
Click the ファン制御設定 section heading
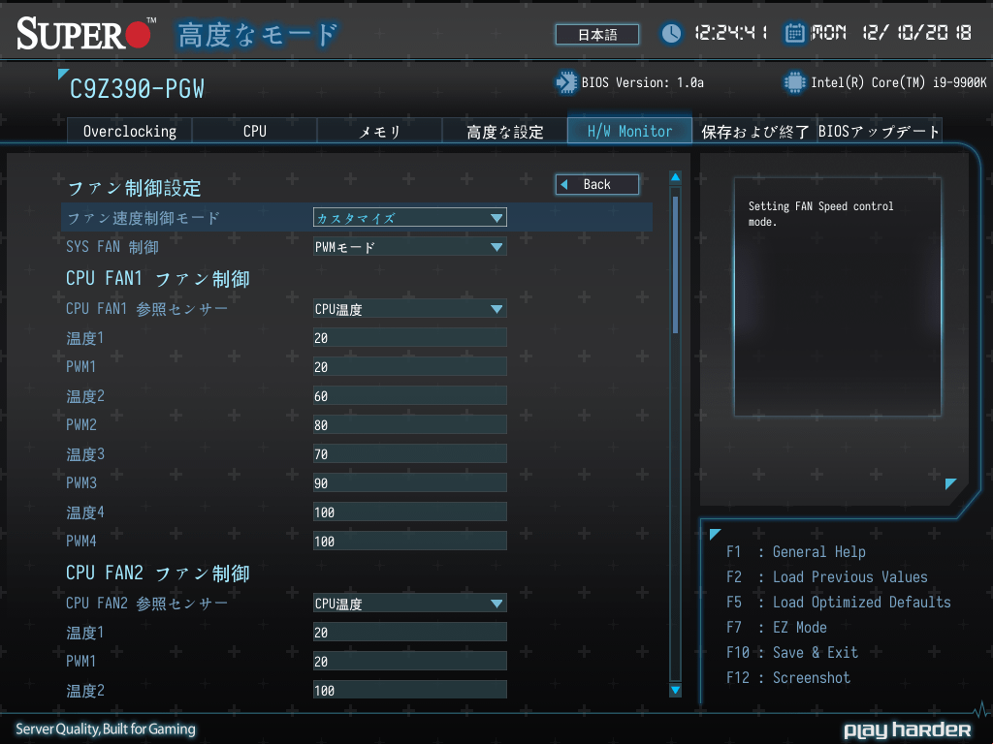click(134, 188)
